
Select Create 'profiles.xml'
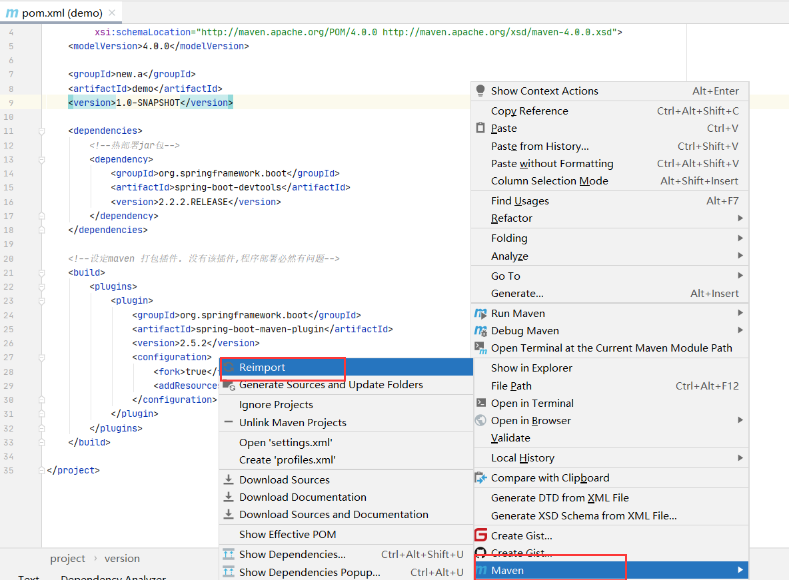pos(347,459)
